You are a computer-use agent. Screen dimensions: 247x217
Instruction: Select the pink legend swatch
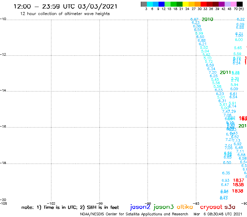[233, 4]
